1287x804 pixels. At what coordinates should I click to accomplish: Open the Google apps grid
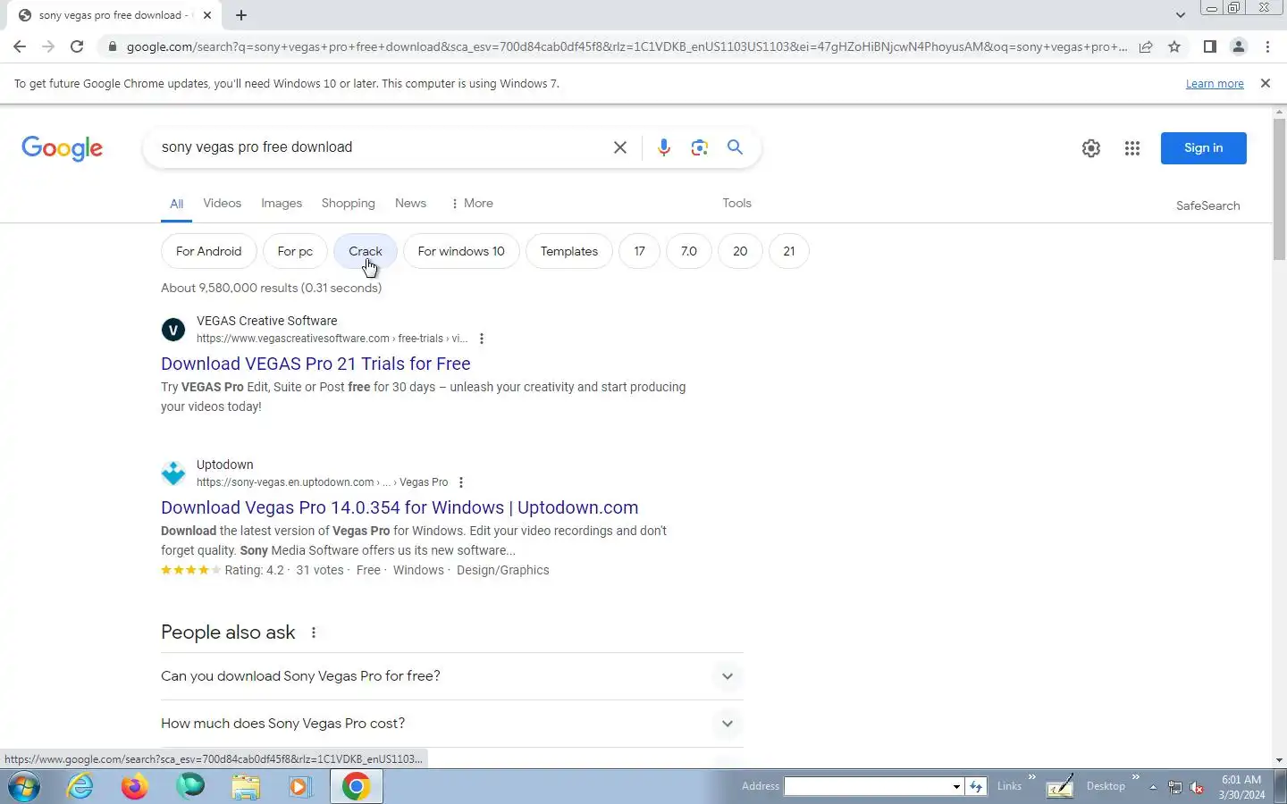point(1131,148)
